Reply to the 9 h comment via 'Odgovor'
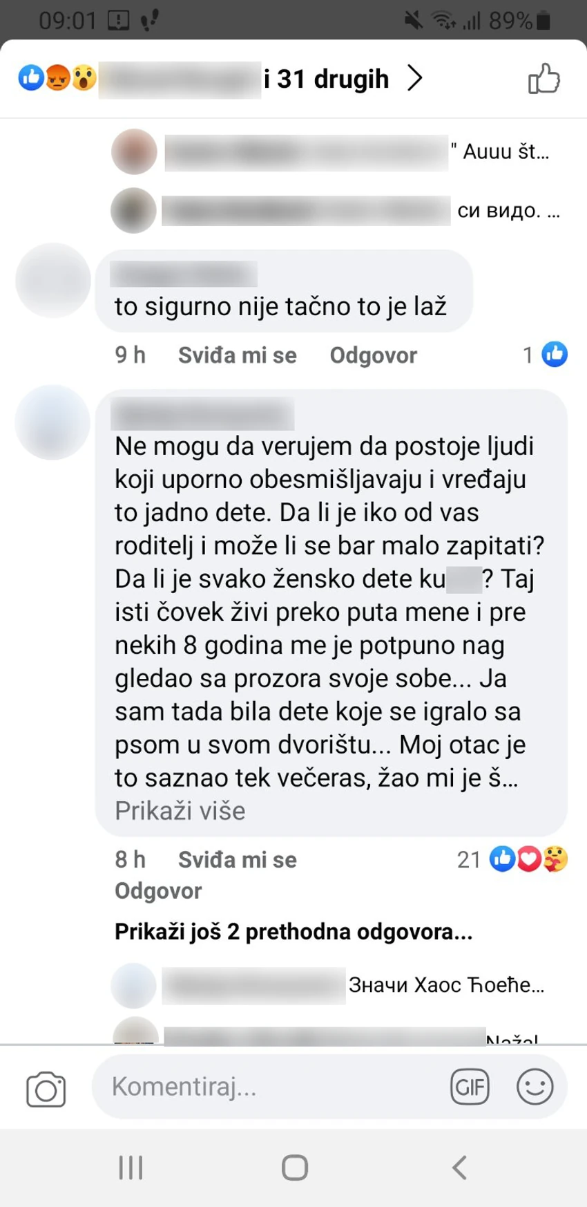The image size is (587, 1207). [x=374, y=355]
